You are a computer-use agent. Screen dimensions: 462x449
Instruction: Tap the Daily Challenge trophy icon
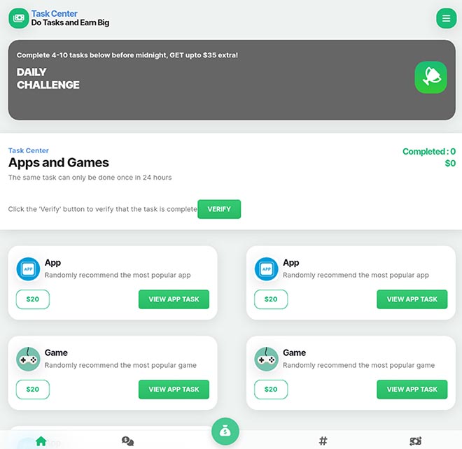click(x=430, y=78)
